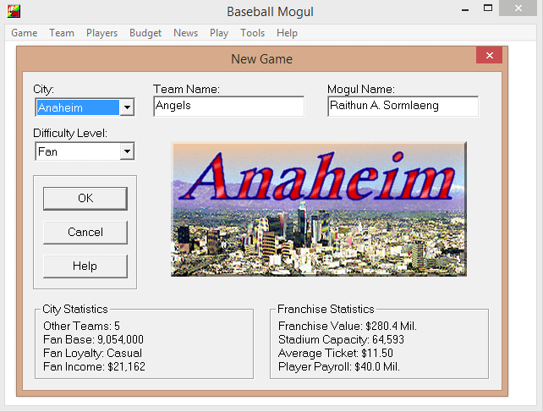Click the 'Fan Base: 9,054,000' text
This screenshot has height=412, width=543.
click(x=93, y=339)
